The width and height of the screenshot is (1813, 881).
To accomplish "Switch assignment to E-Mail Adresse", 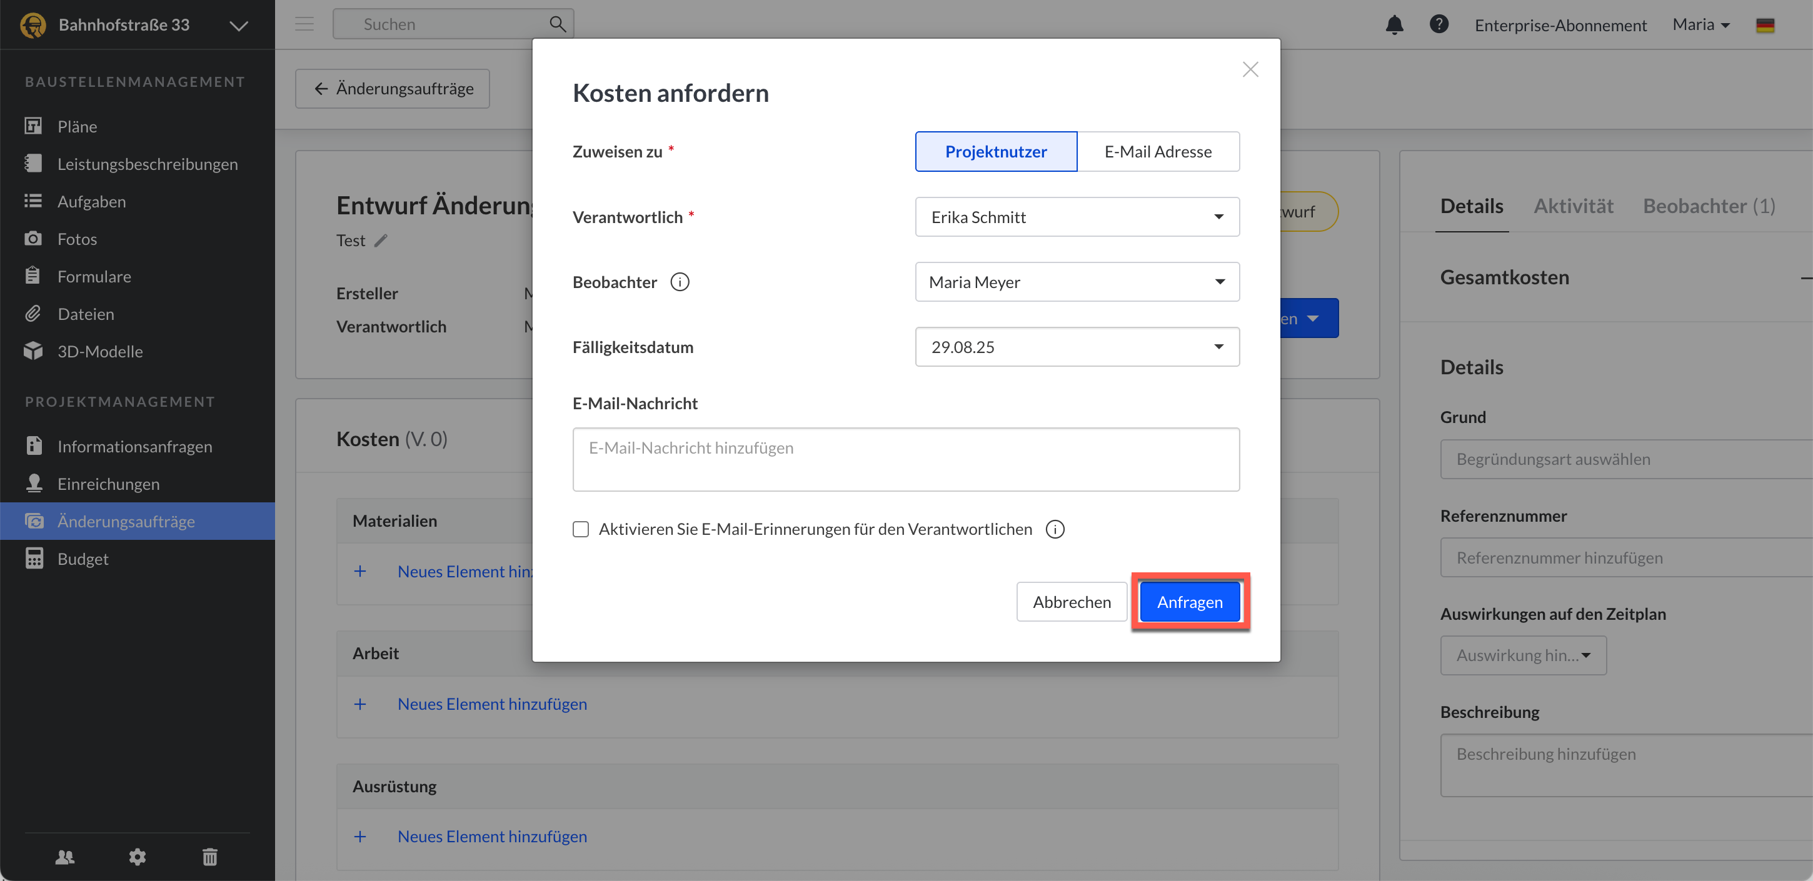I will pyautogui.click(x=1157, y=151).
